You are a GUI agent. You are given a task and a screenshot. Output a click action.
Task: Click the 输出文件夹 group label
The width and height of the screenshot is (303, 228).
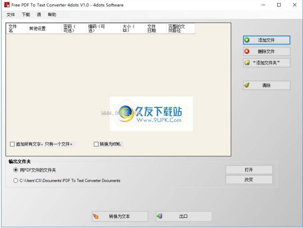(20, 162)
